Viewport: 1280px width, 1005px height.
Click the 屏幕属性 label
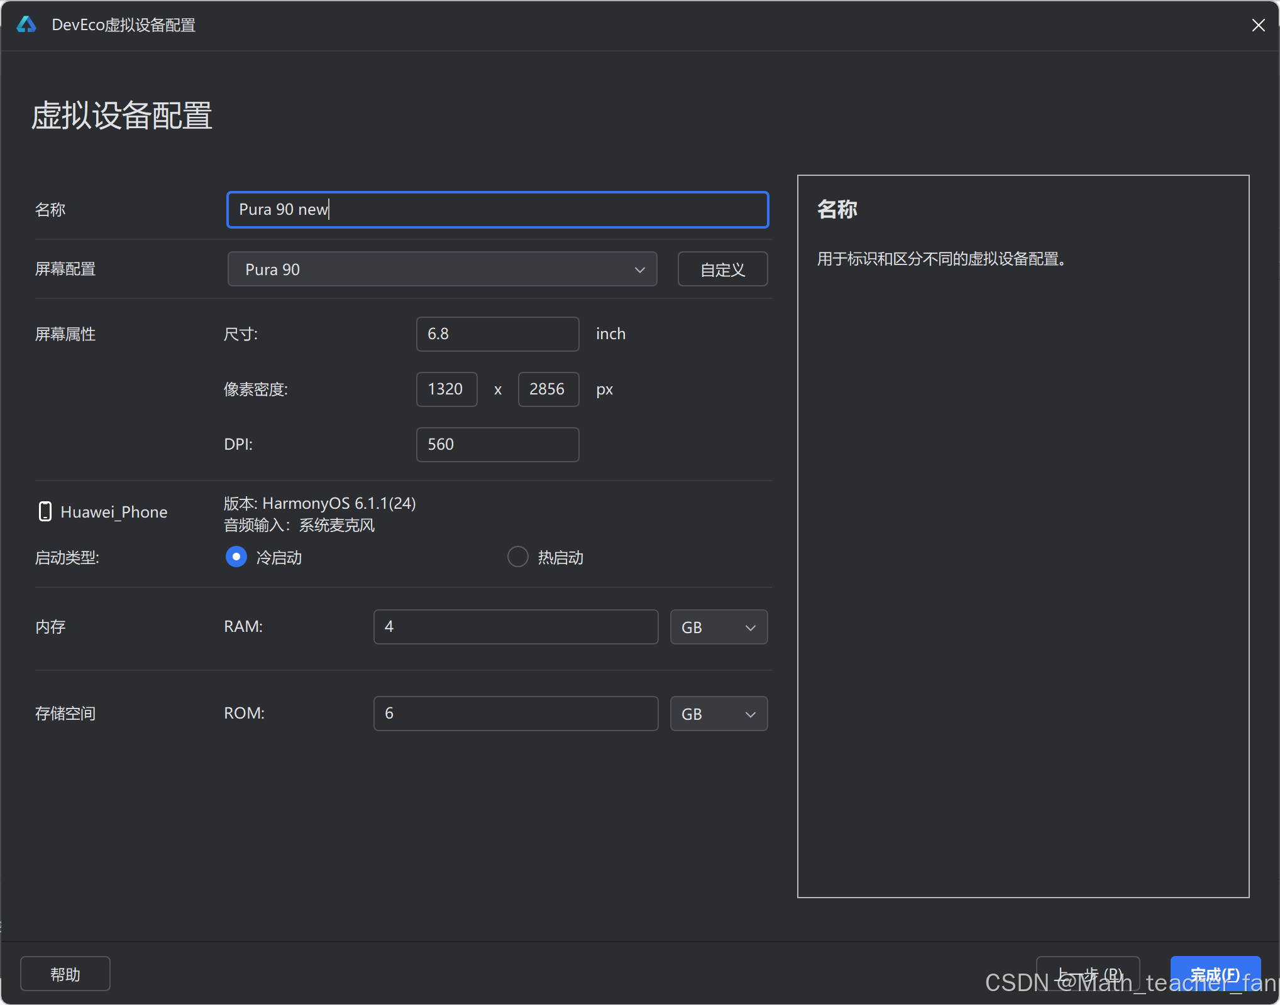coord(65,334)
